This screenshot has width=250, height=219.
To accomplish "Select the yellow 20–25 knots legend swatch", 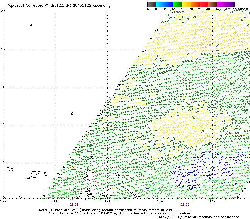I will [186, 4].
